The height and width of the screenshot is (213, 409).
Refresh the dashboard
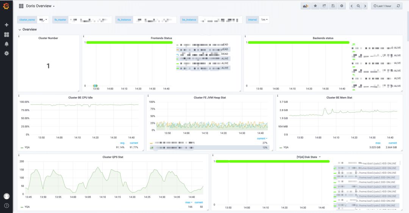pyautogui.click(x=398, y=6)
